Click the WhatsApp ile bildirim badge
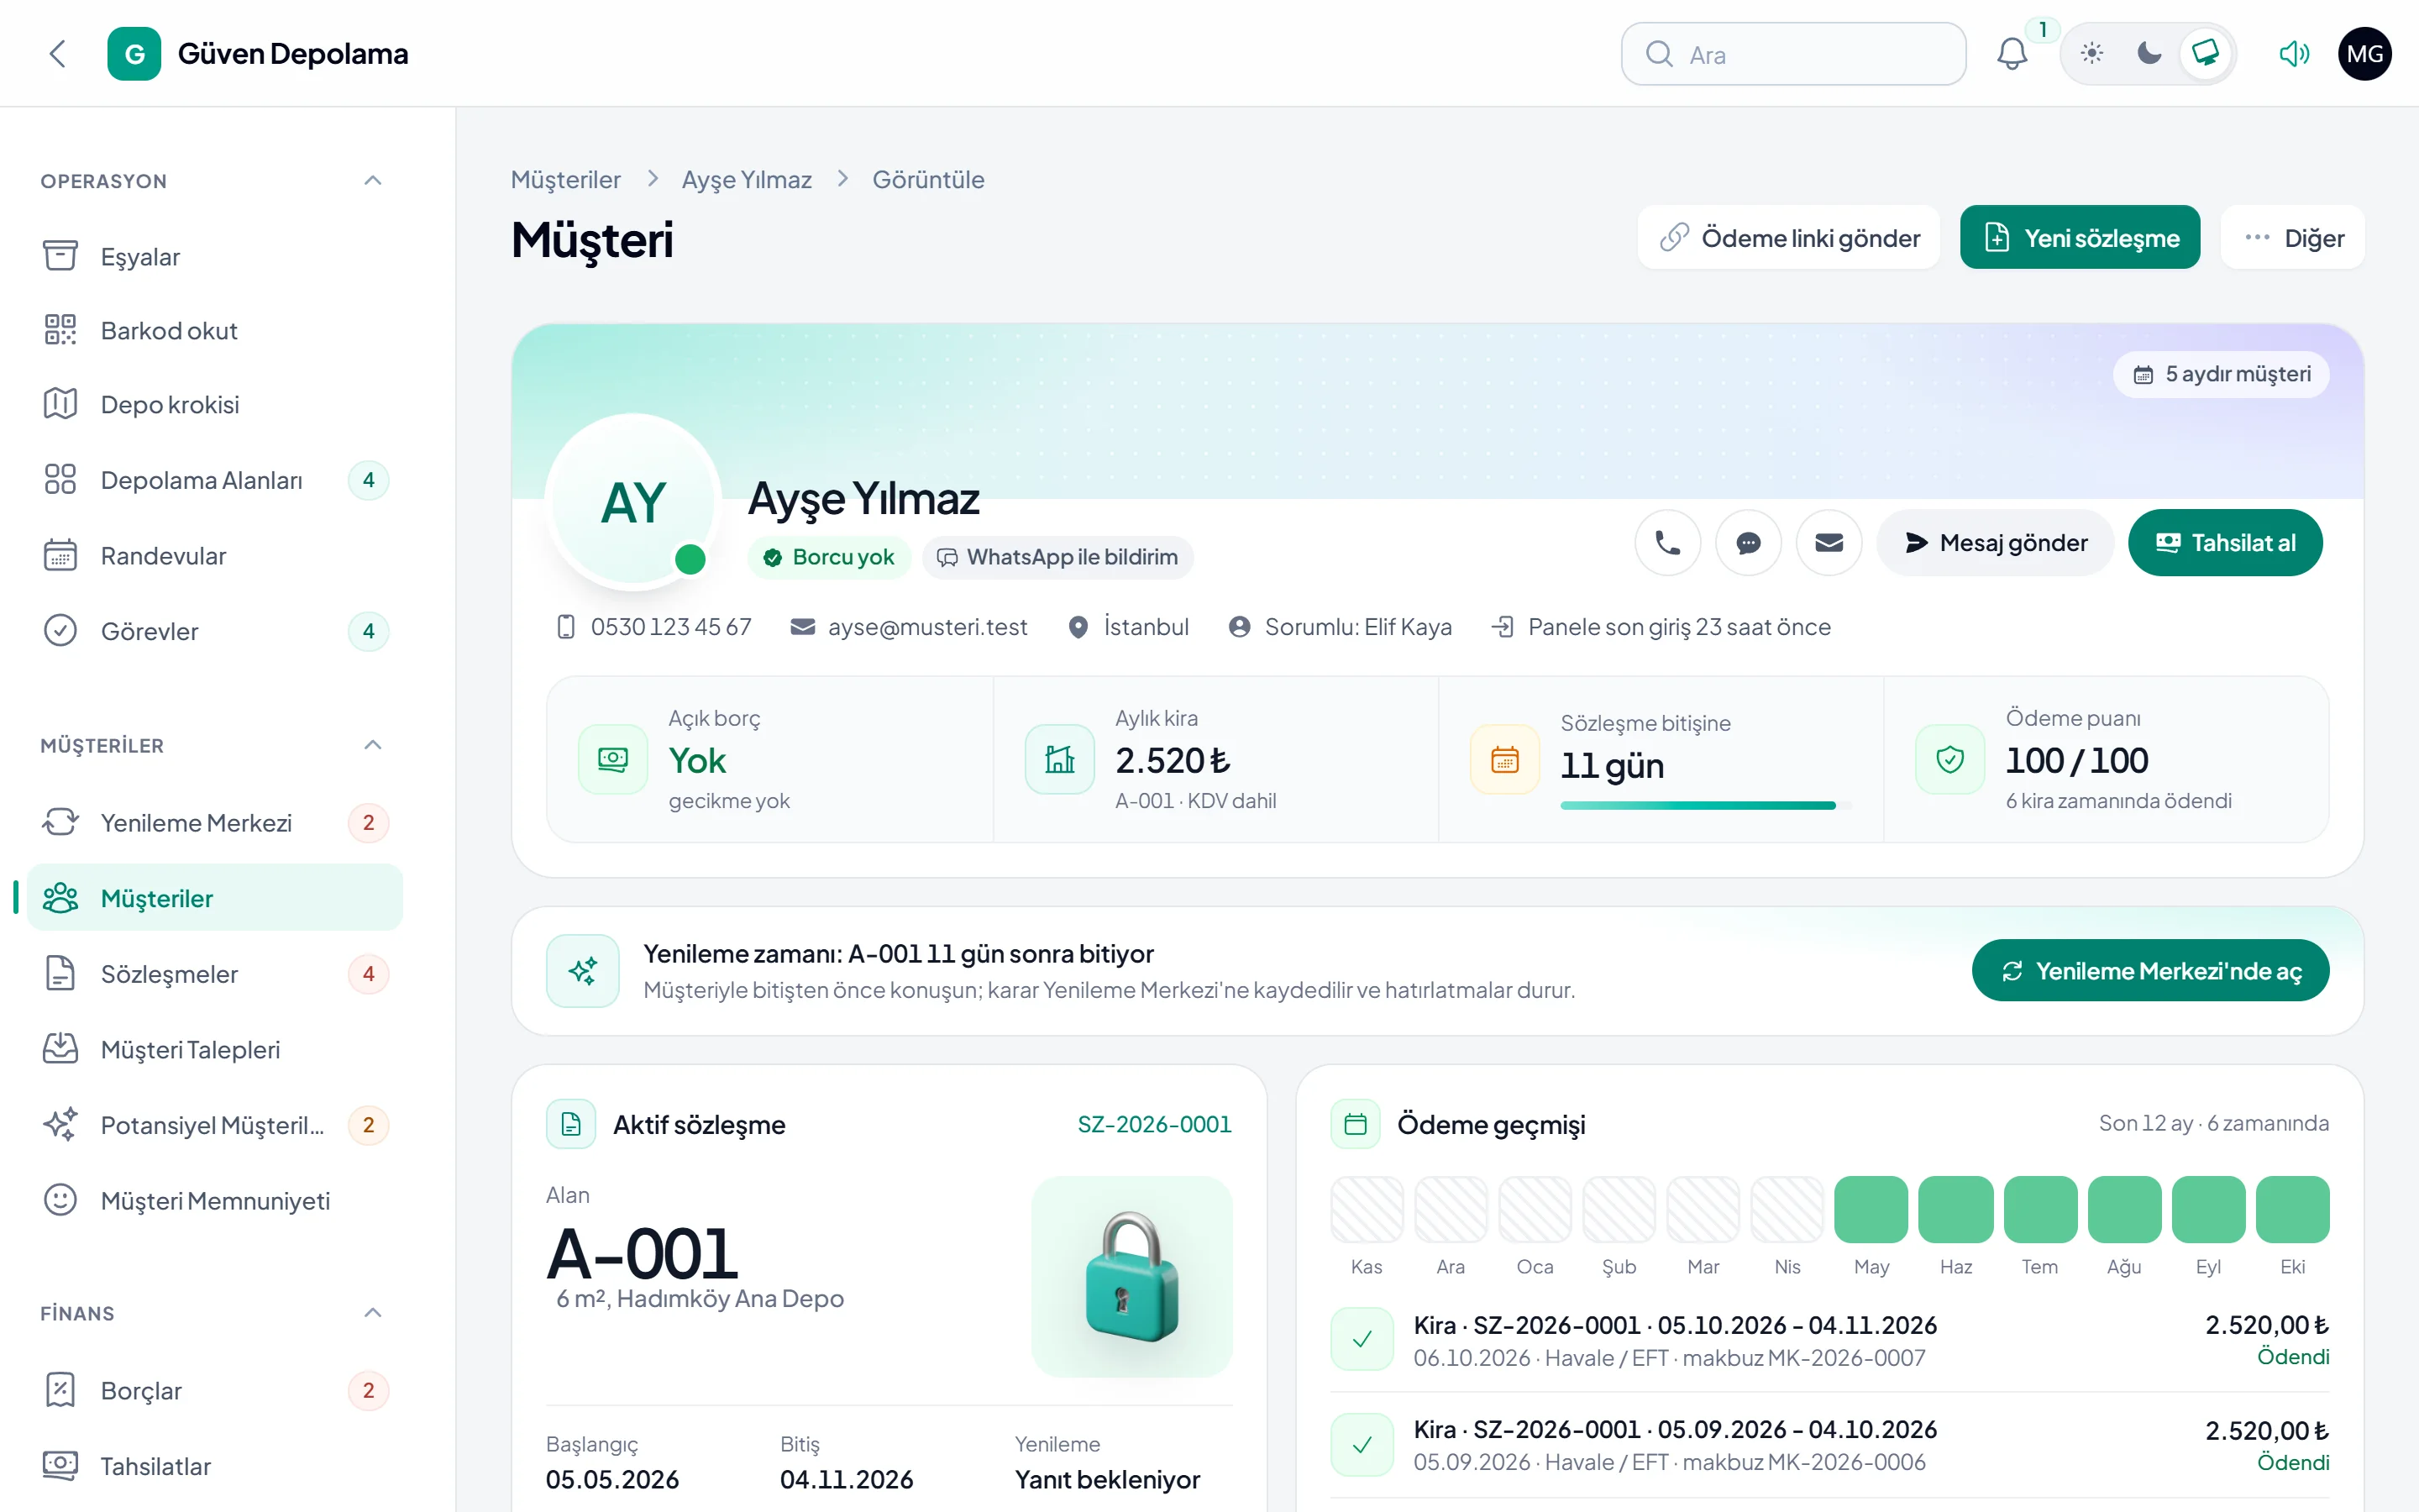Viewport: 2419px width, 1512px height. [x=1057, y=557]
